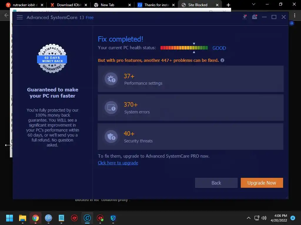Open the Chrome three-dot menu

point(295,16)
